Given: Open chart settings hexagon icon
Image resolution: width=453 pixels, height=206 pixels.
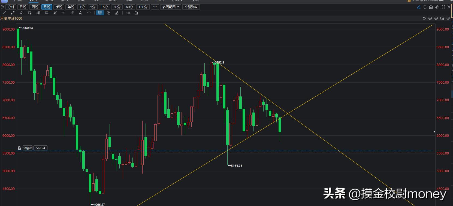Looking at the screenshot, I should pyautogui.click(x=448, y=18).
